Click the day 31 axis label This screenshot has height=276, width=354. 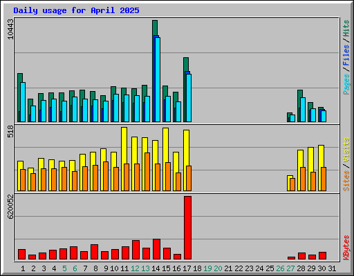click(x=332, y=268)
